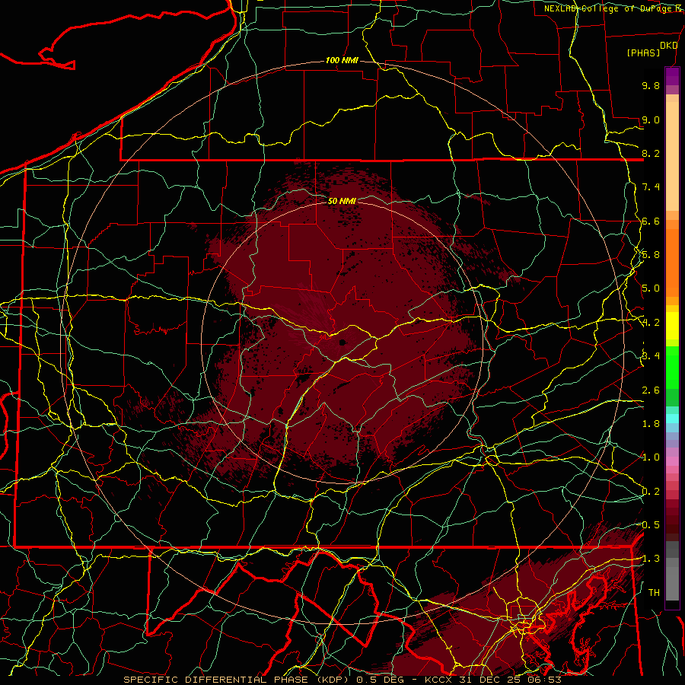This screenshot has height=685, width=685.
Task: Click the 31 DEC 25 date in caption
Action: pos(489,680)
